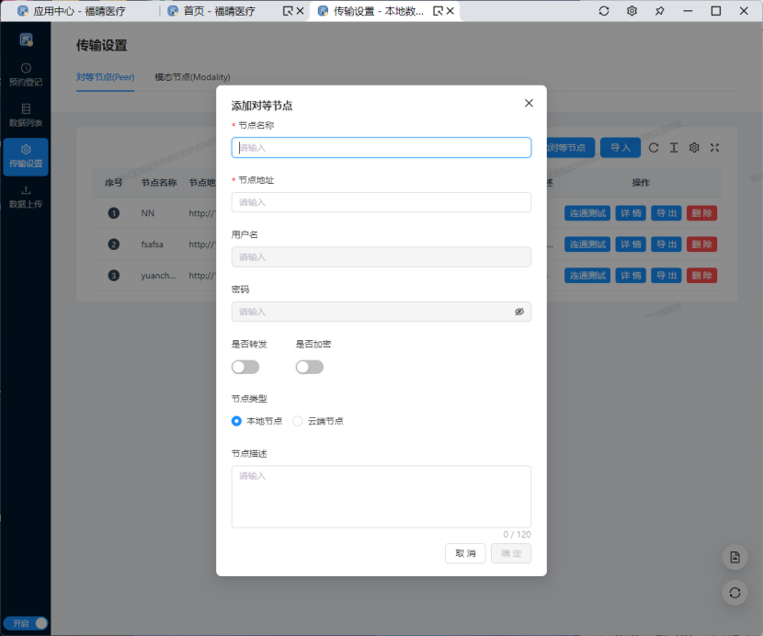Enable the 是否加密 switch
This screenshot has width=763, height=636.
pyautogui.click(x=310, y=367)
